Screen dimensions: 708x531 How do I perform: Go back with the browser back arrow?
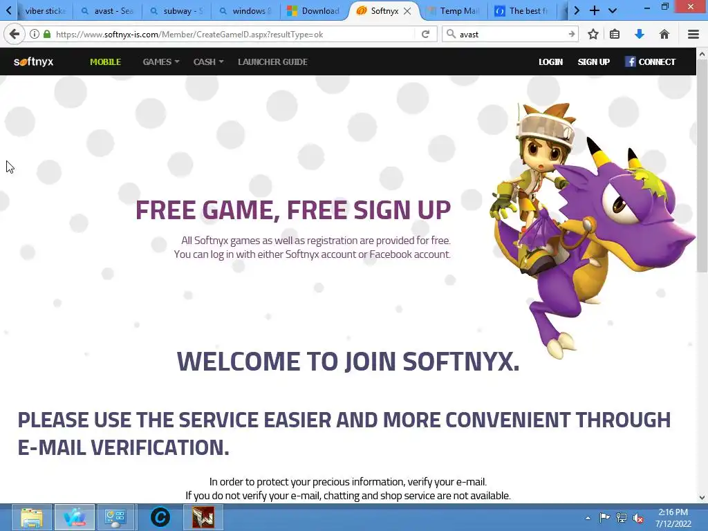click(15, 35)
